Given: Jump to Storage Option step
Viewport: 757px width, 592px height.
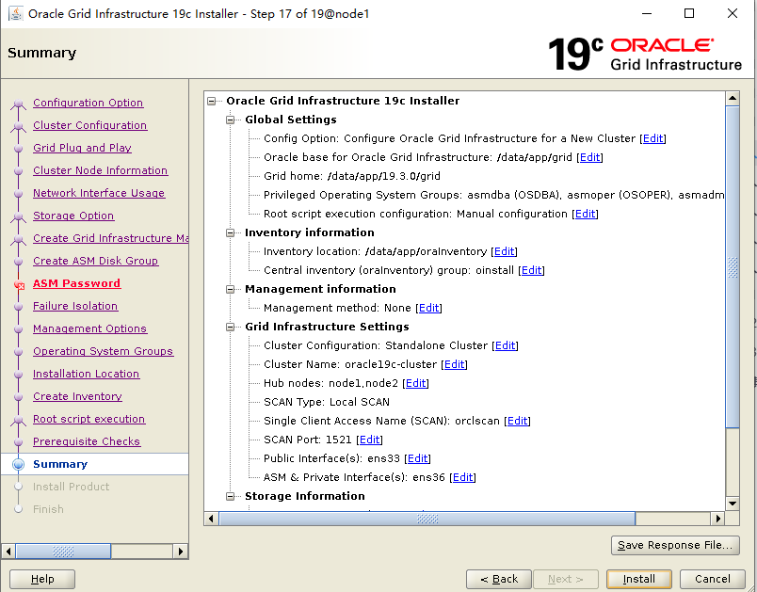Looking at the screenshot, I should (x=73, y=216).
